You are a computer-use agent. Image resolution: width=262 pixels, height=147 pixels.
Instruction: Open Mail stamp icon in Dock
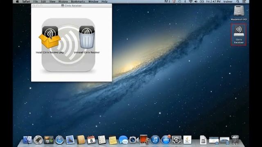tap(70, 140)
